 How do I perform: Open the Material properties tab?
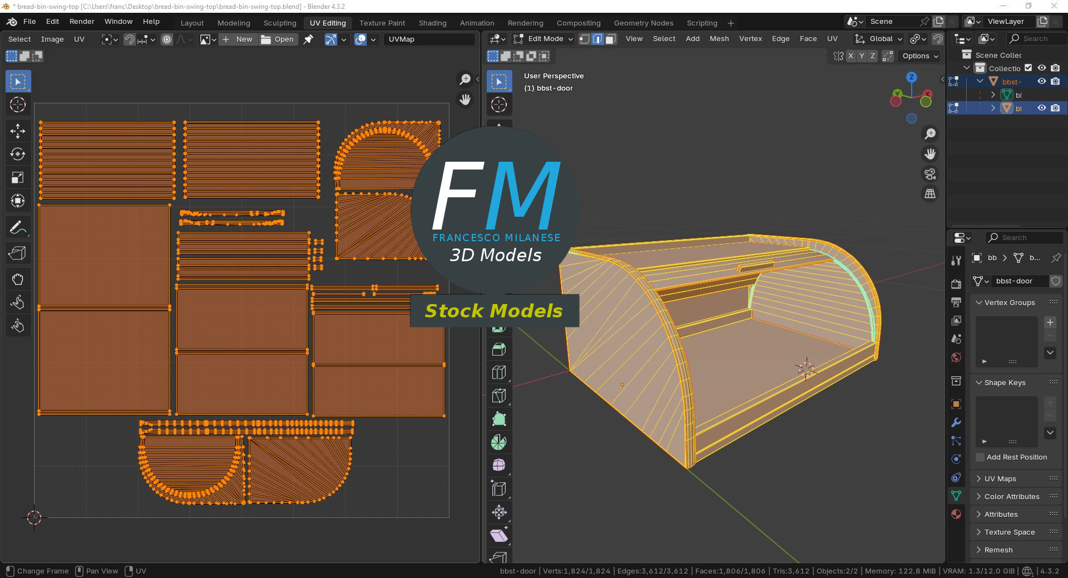tap(956, 514)
